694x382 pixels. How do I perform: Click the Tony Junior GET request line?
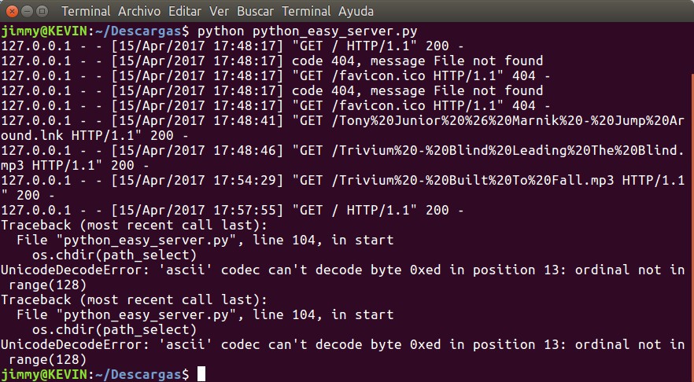point(488,121)
